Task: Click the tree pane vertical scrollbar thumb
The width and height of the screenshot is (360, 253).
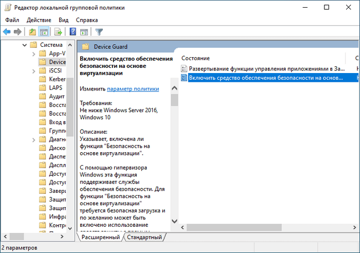Action: click(70, 107)
